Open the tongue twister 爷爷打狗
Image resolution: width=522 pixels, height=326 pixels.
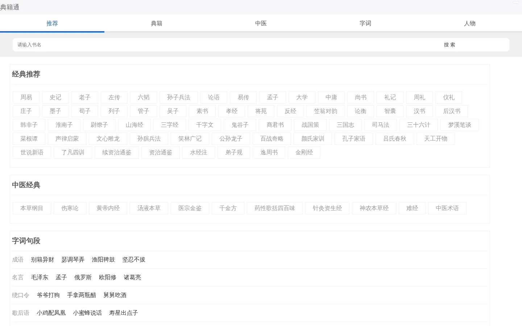(x=48, y=295)
